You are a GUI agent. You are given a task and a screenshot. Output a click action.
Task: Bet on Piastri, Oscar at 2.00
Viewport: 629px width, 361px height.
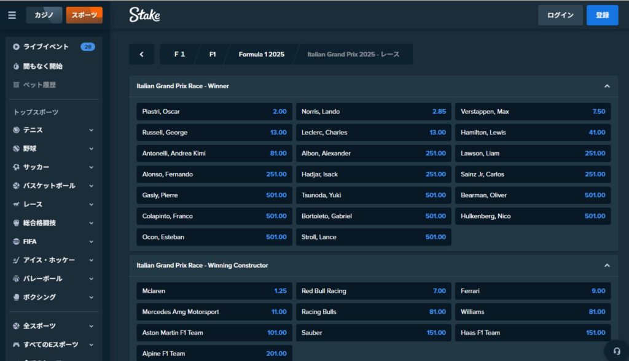click(x=214, y=112)
